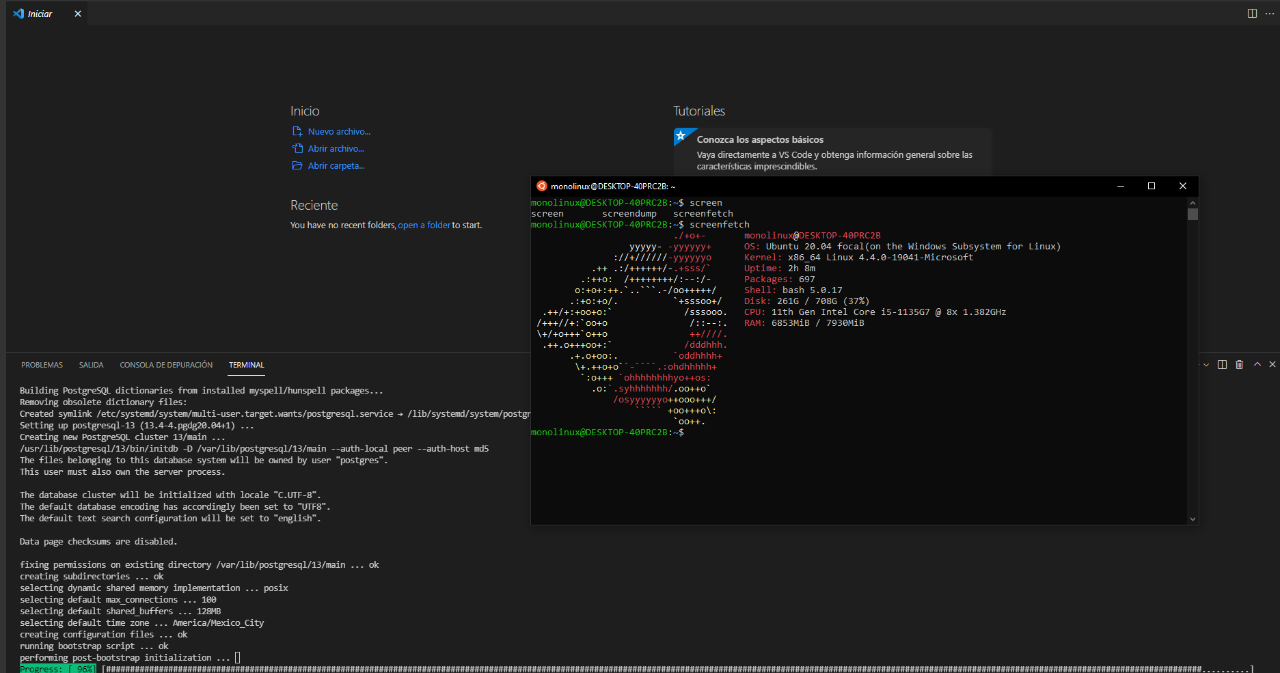Viewport: 1280px width, 673px height.
Task: Click the 'running bootstrap script ... ok' line
Action: (x=94, y=646)
